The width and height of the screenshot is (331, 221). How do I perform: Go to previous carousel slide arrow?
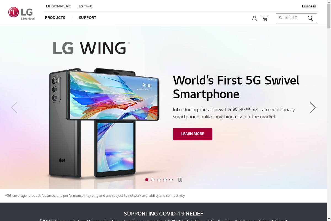click(x=14, y=108)
